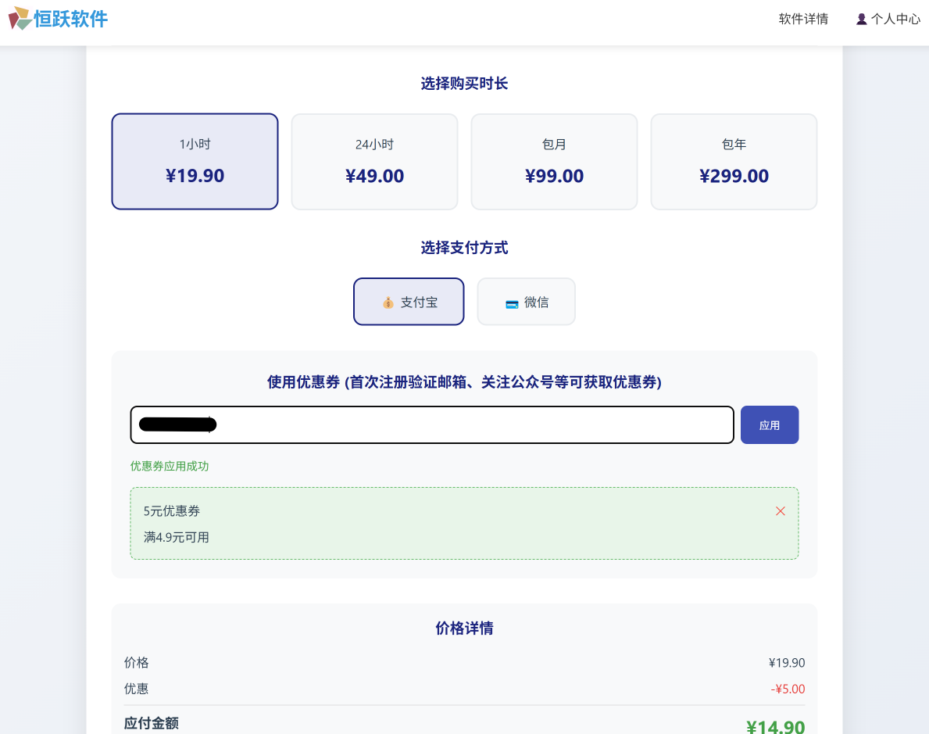This screenshot has width=929, height=734.
Task: Click the 恒跃软件 logo icon
Action: click(x=20, y=19)
